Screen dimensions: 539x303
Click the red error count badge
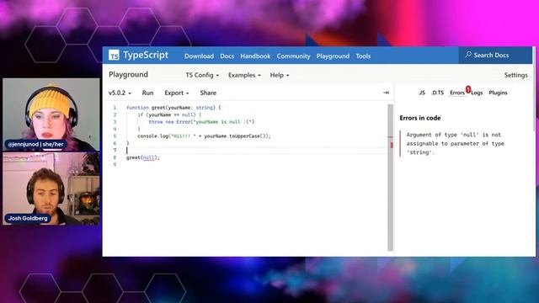pyautogui.click(x=468, y=90)
